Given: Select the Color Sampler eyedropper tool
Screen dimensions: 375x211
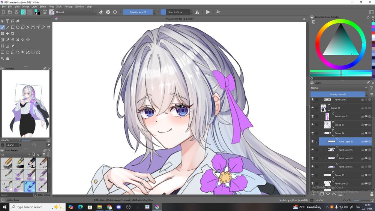Looking at the screenshot, I should 7,40.
